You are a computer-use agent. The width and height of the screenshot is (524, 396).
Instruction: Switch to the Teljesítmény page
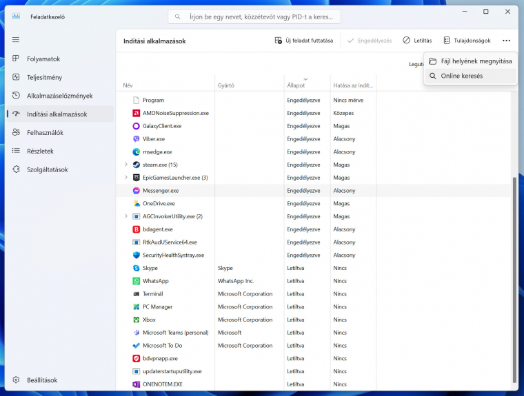[x=60, y=77]
